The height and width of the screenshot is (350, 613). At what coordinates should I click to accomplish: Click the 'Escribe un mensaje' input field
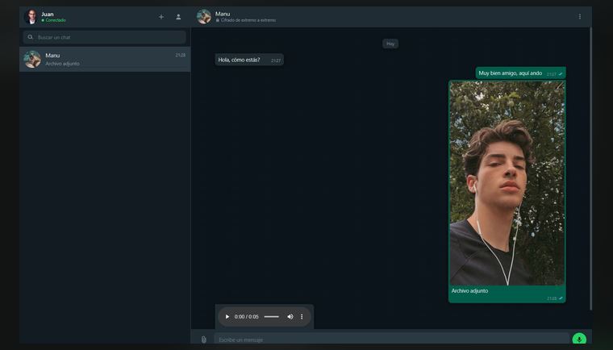coord(391,340)
